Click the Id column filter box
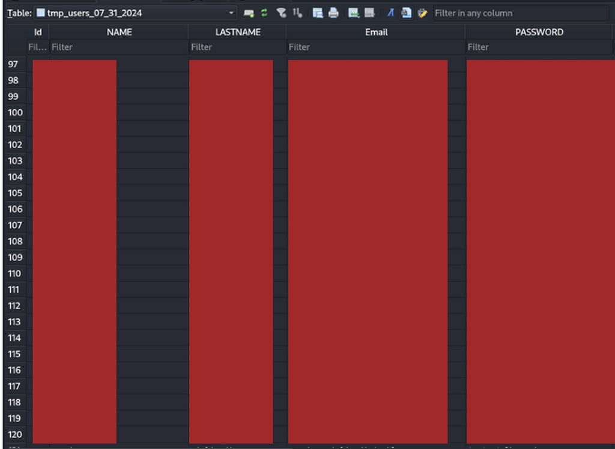 38,47
